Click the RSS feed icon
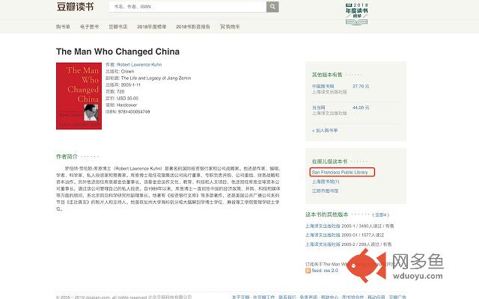Image resolution: width=479 pixels, height=299 pixels. [308, 271]
